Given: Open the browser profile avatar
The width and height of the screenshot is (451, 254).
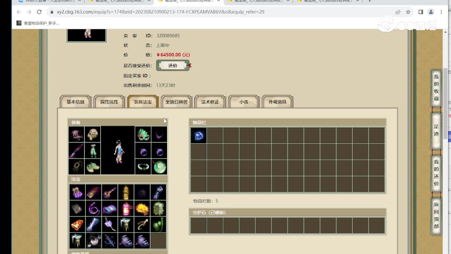Looking at the screenshot, I should click(431, 12).
